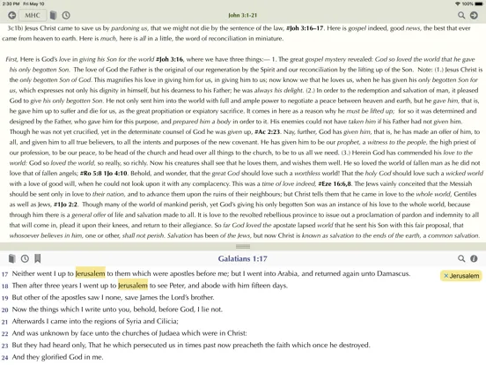Go back with the top-left arrow icon

pos(11,15)
